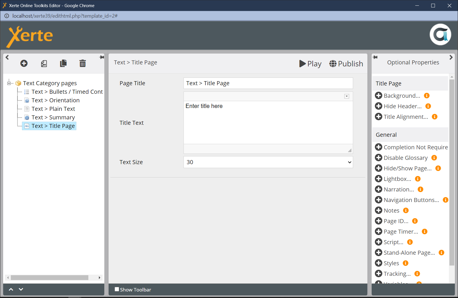Click into the Page Title input field
This screenshot has width=458, height=298.
tap(268, 83)
